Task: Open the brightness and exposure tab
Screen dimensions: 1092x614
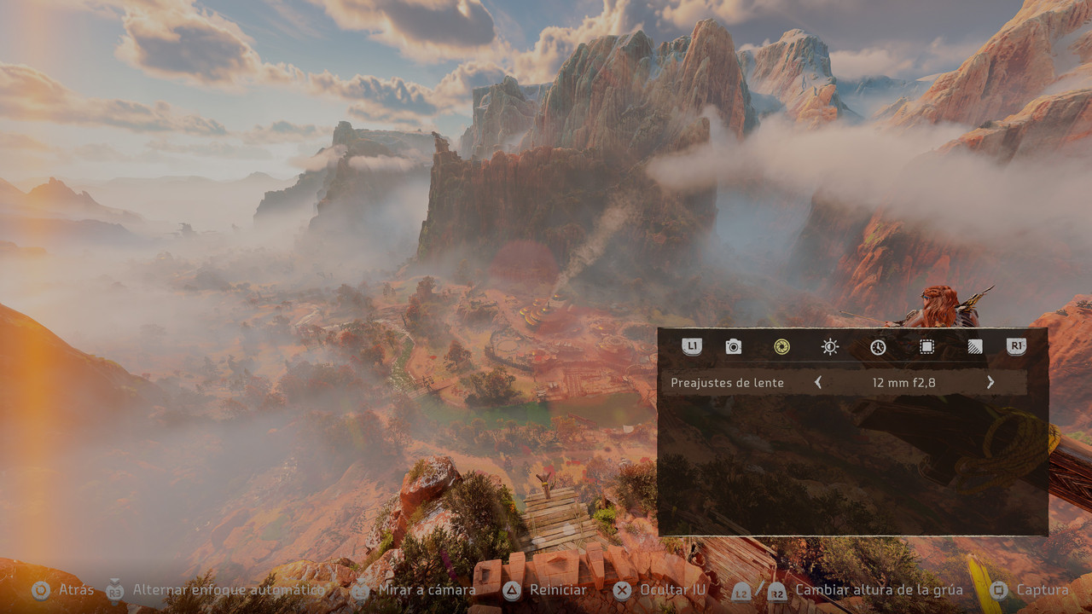Action: pyautogui.click(x=830, y=346)
